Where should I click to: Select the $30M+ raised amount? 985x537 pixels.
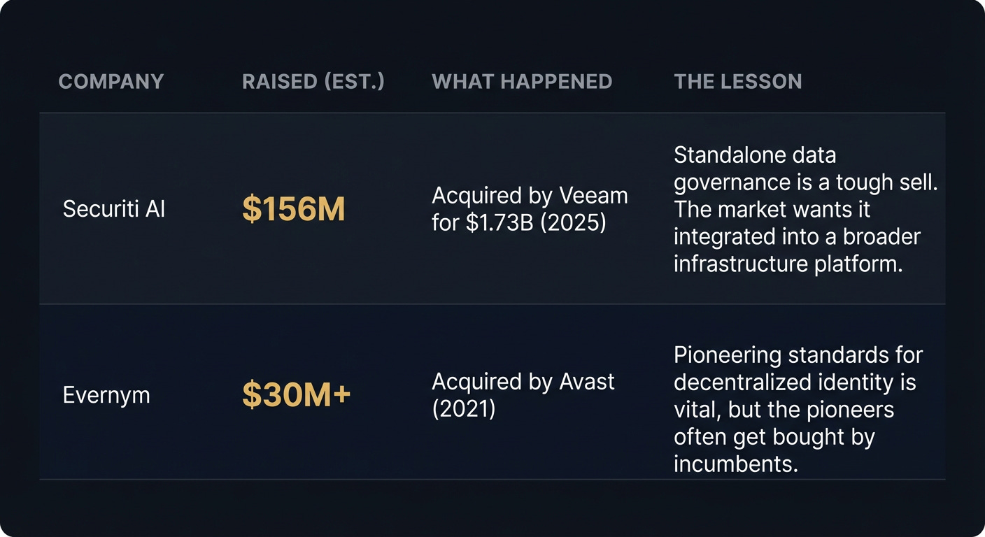point(297,395)
